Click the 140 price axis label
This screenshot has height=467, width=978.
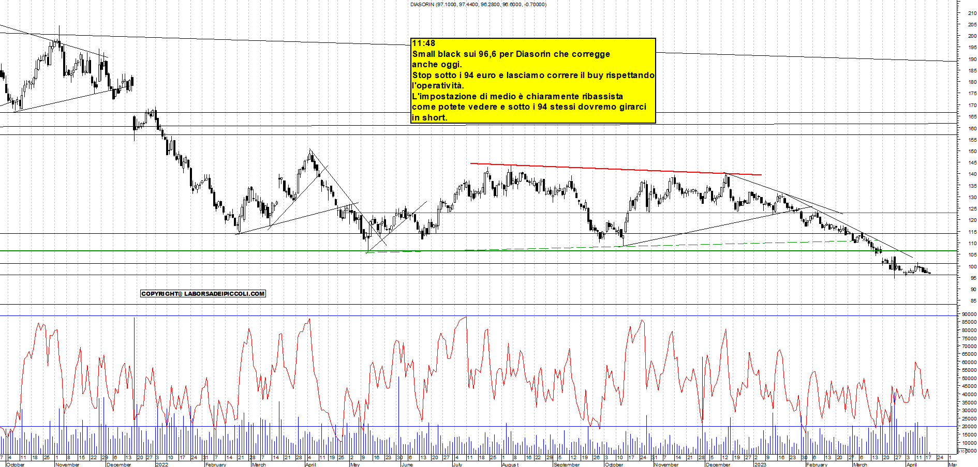pos(972,174)
